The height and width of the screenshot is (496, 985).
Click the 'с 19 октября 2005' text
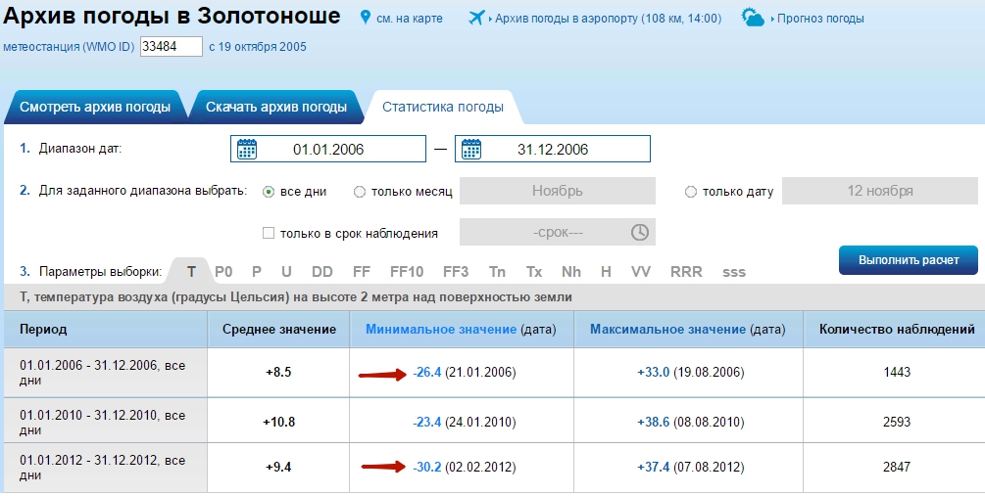tap(258, 46)
